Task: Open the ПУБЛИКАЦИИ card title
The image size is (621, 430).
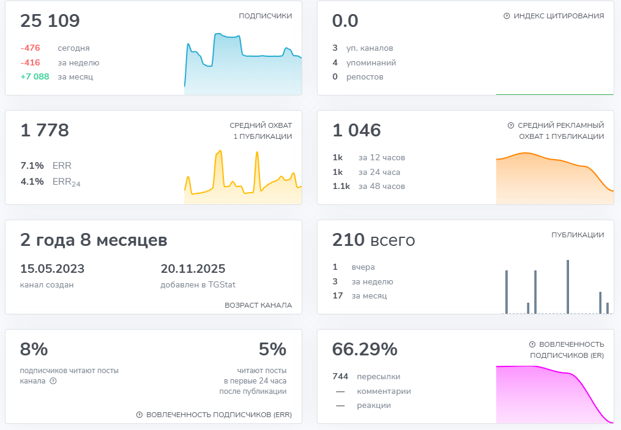Action: click(x=577, y=235)
